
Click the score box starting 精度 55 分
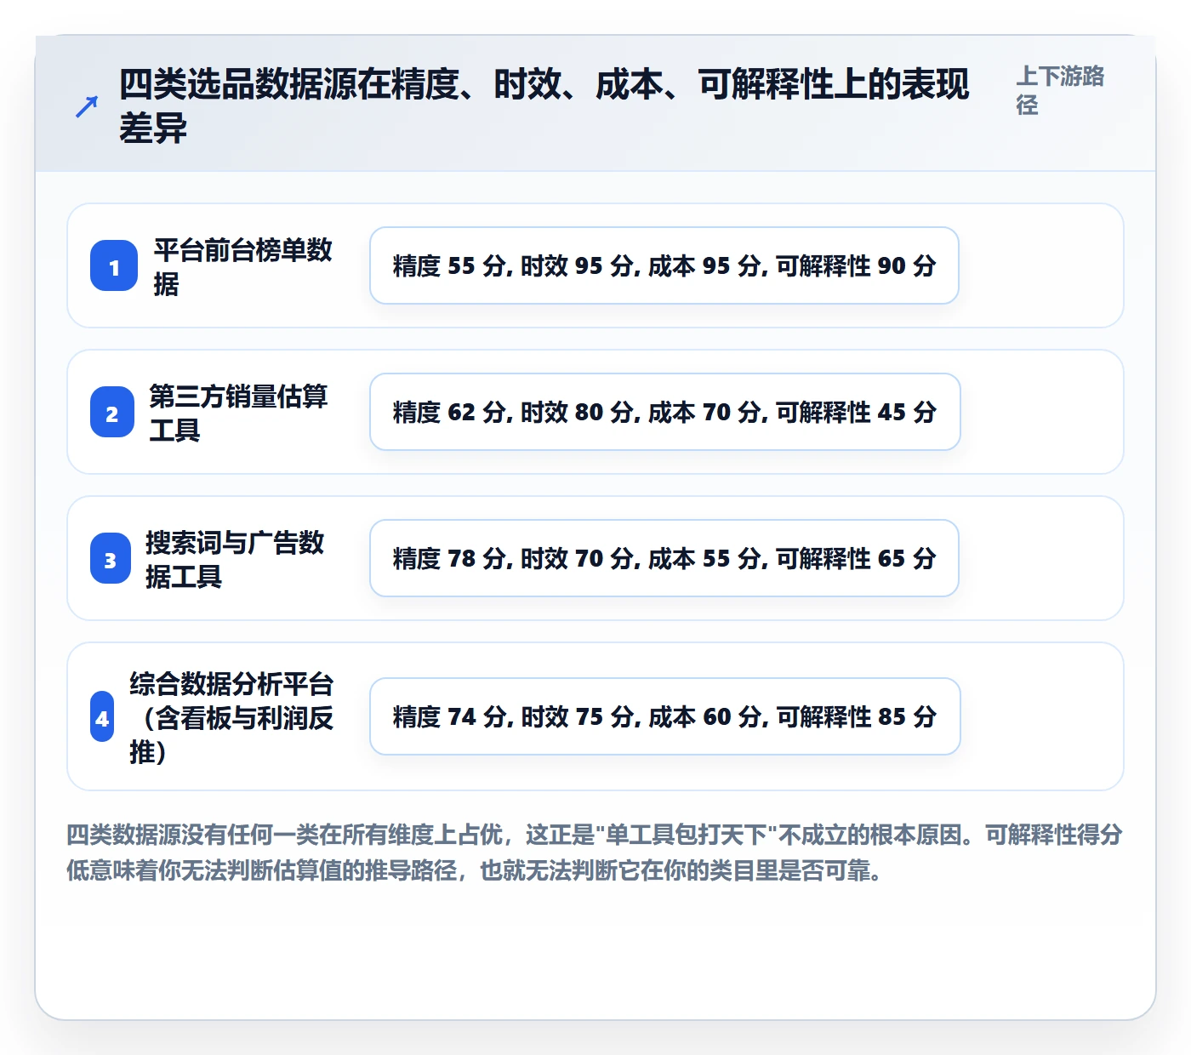[664, 265]
